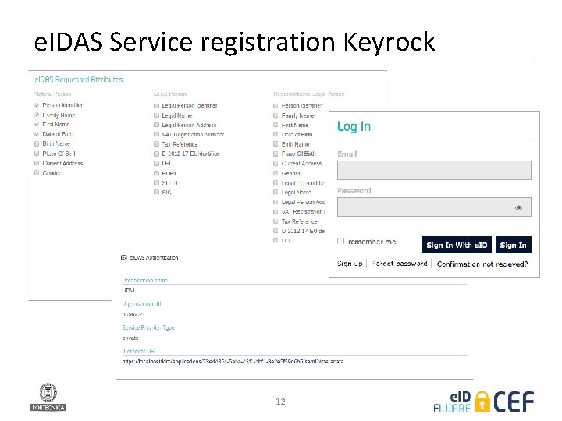This screenshot has height=421, width=562.
Task: Click the Sign In With eID button
Action: click(457, 245)
